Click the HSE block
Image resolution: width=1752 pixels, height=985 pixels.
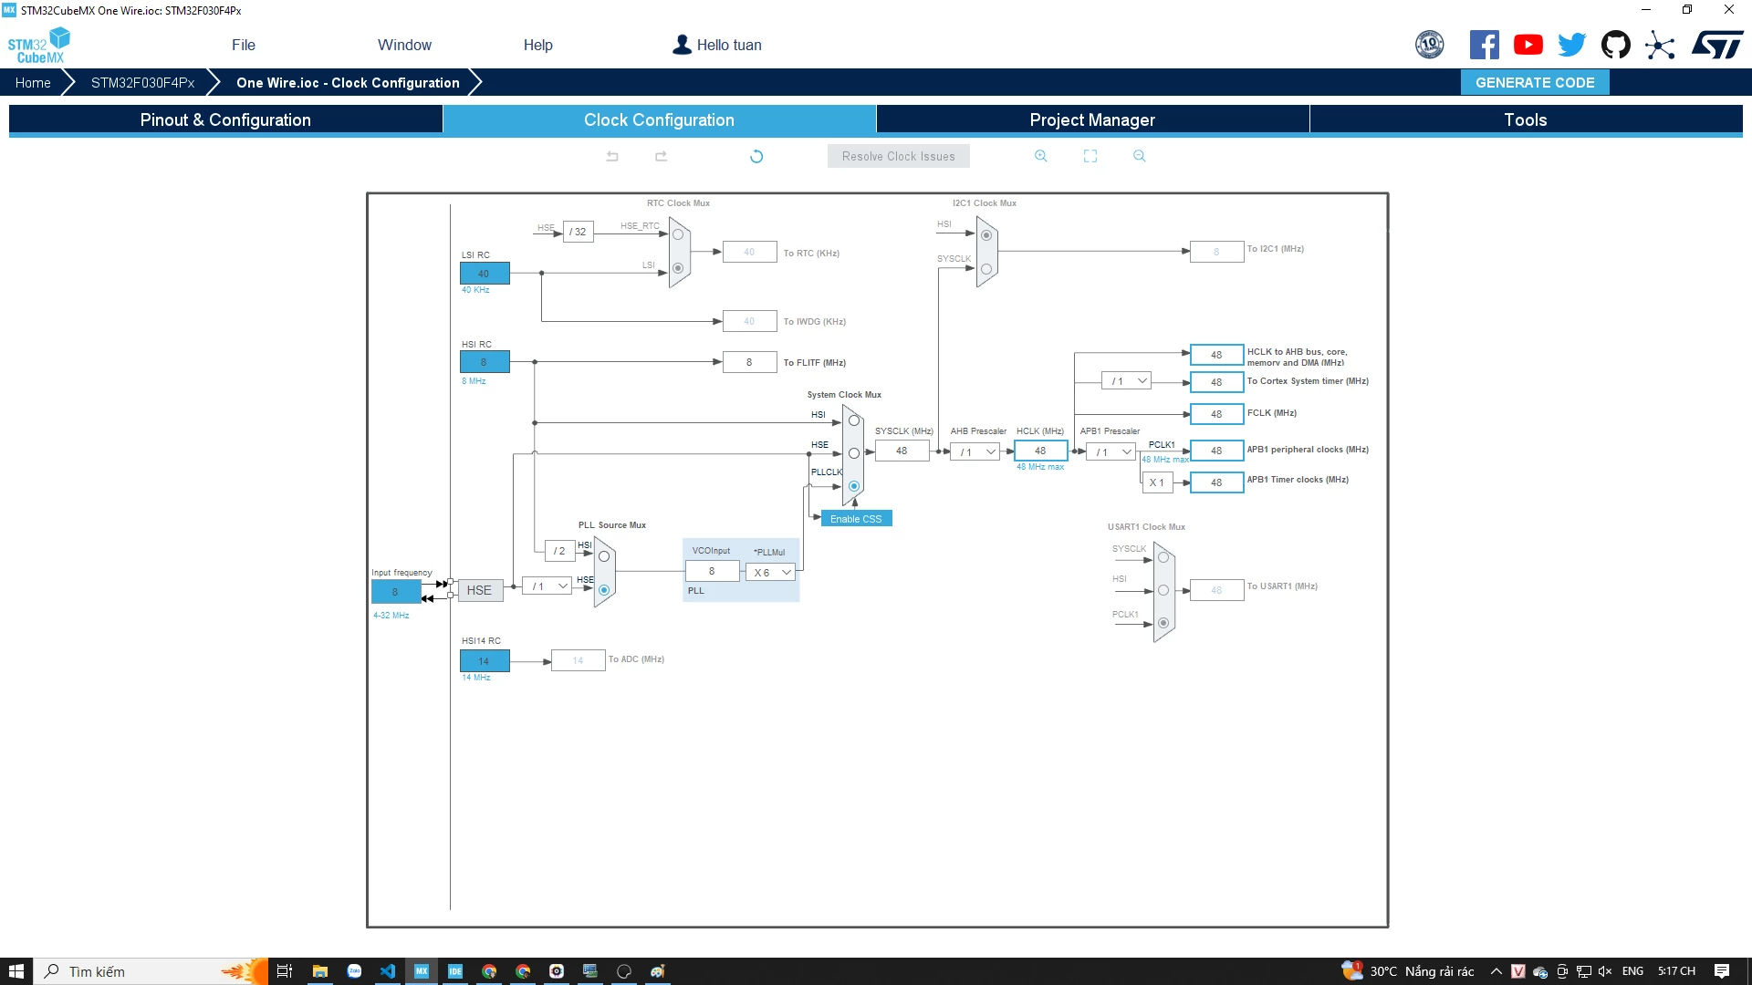click(x=479, y=590)
